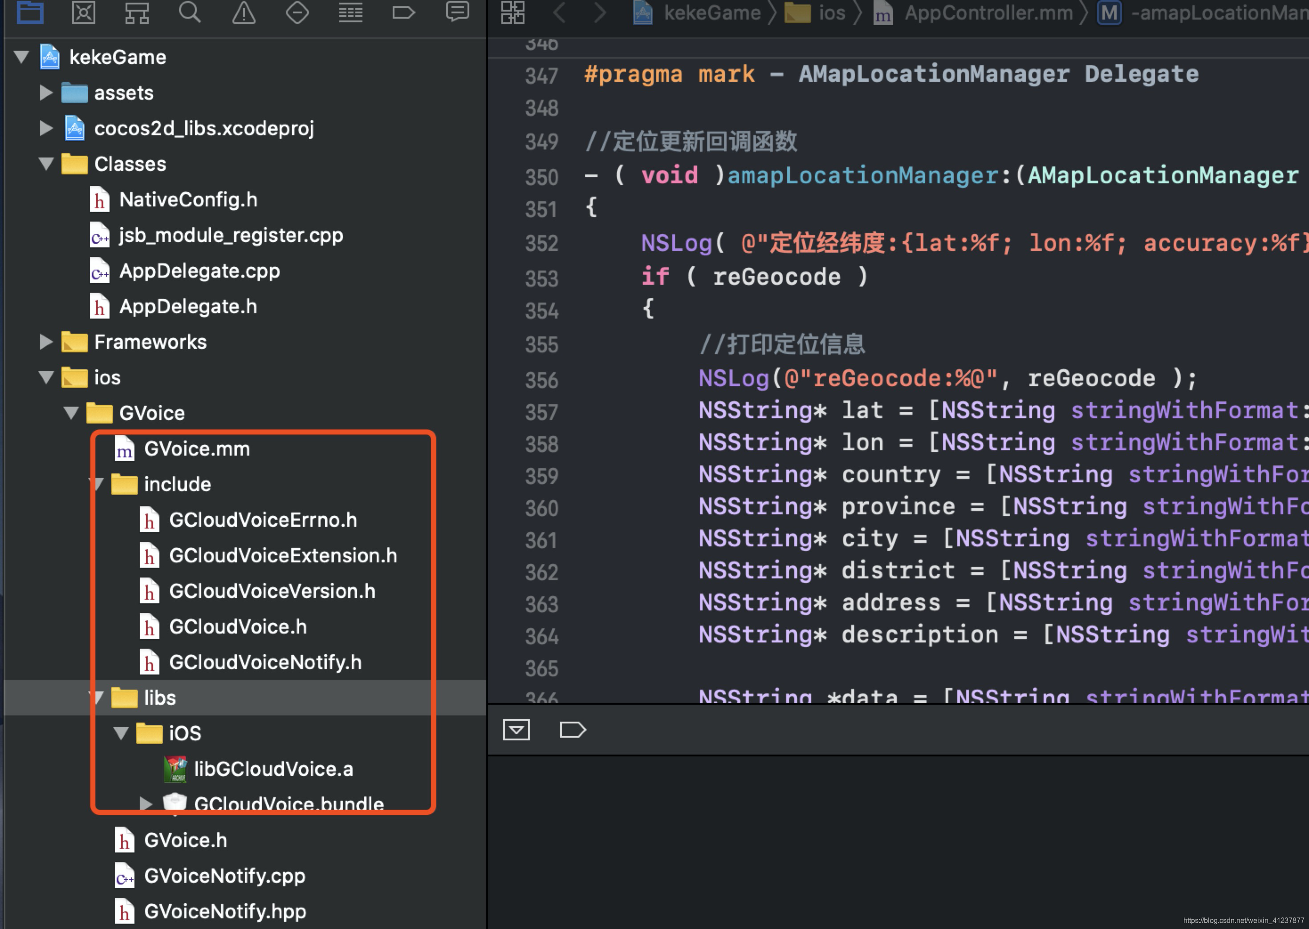Open the amapLocationManager method breadcrumb
Image resolution: width=1309 pixels, height=929 pixels.
click(x=1202, y=12)
